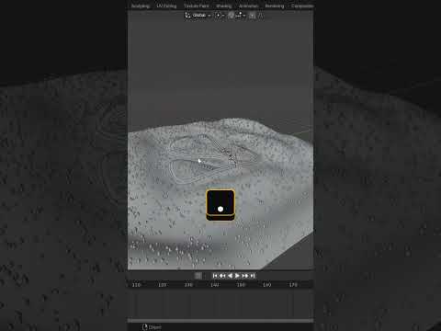Screen dimensions: 441x331
Task: Switch to the Texture Paint workspace tab
Action: (197, 6)
